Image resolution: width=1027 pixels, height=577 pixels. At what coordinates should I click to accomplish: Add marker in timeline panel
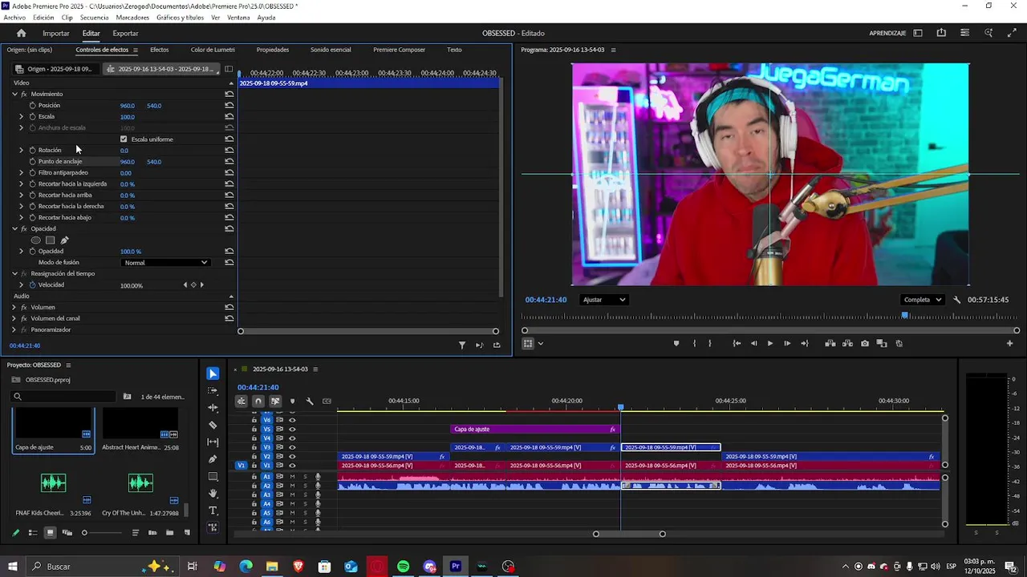point(292,401)
